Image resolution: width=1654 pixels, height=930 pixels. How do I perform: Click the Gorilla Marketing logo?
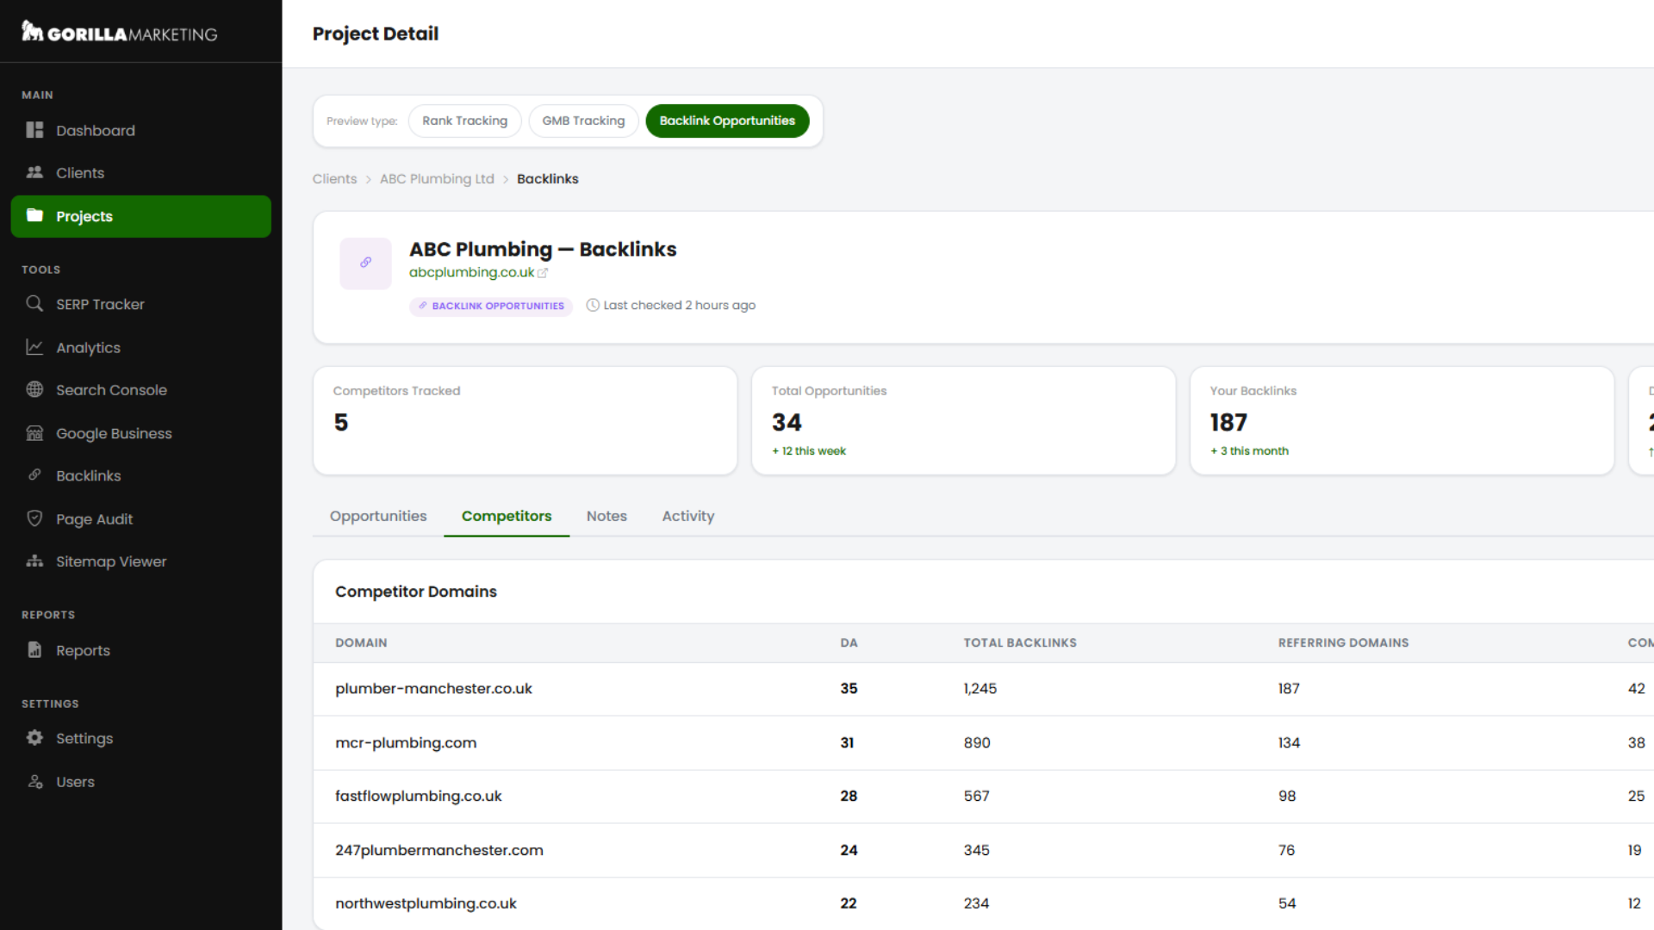[x=119, y=33]
